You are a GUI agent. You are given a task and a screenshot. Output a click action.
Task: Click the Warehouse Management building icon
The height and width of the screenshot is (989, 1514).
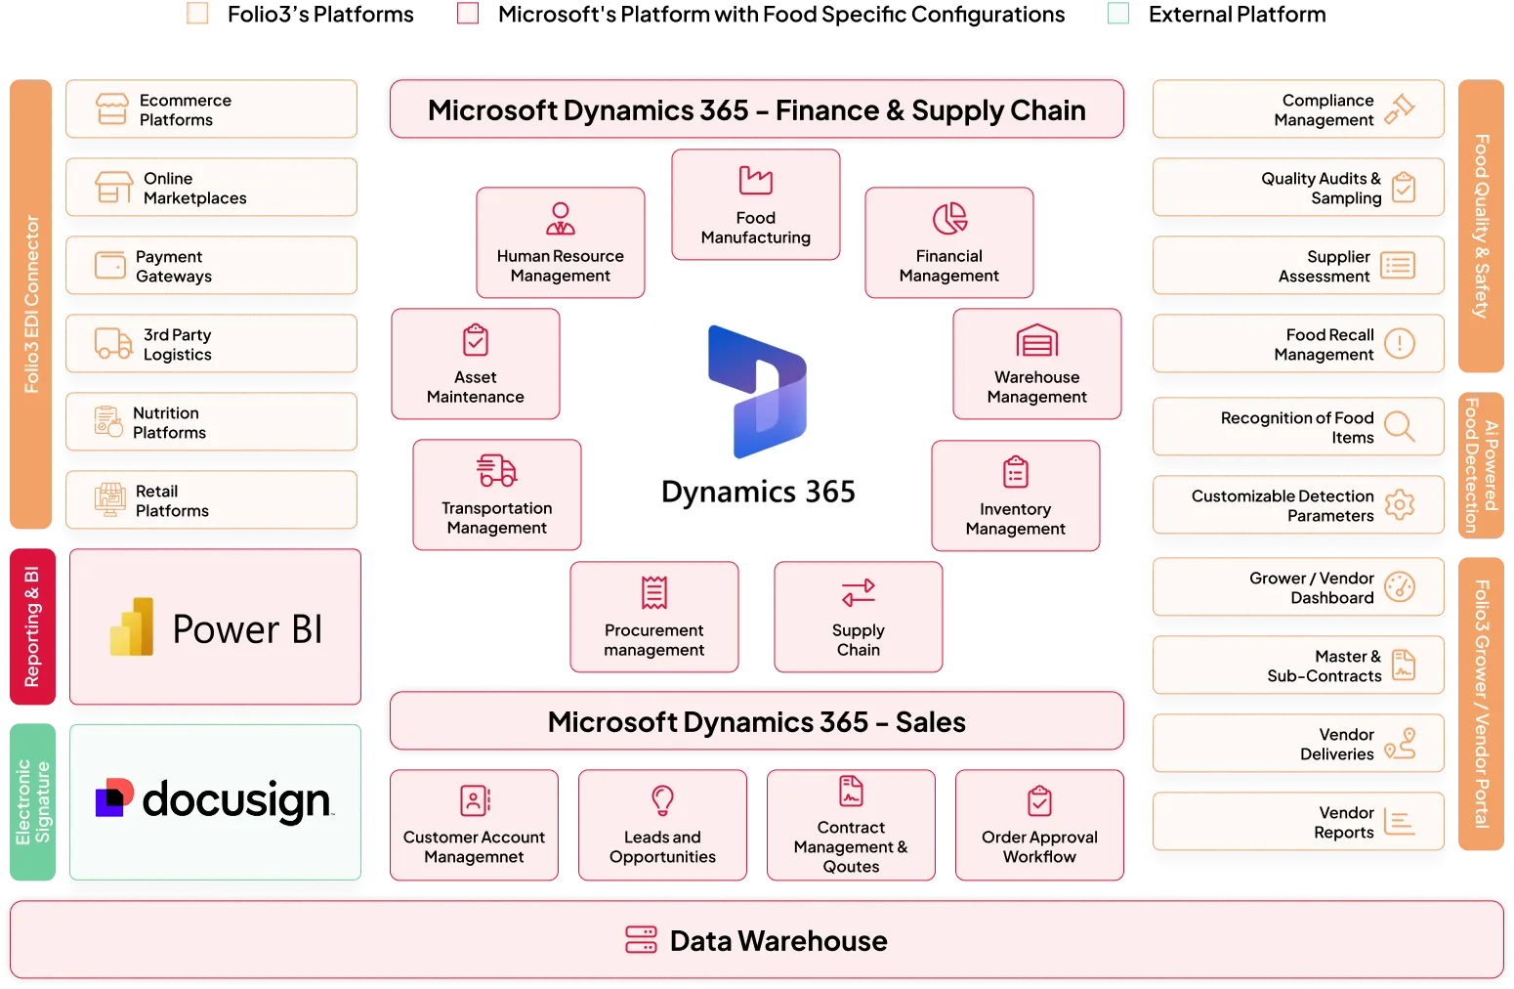pos(1037,340)
